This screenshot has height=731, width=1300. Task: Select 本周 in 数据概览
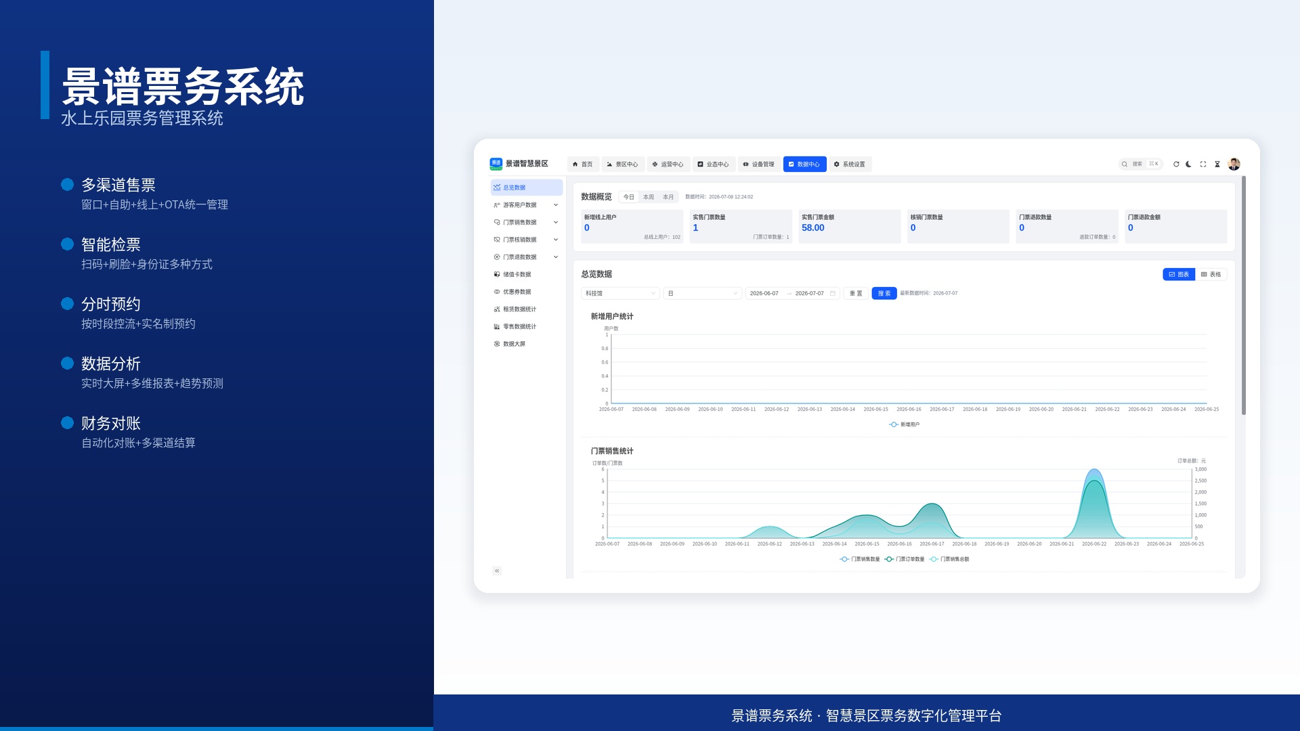pyautogui.click(x=649, y=197)
